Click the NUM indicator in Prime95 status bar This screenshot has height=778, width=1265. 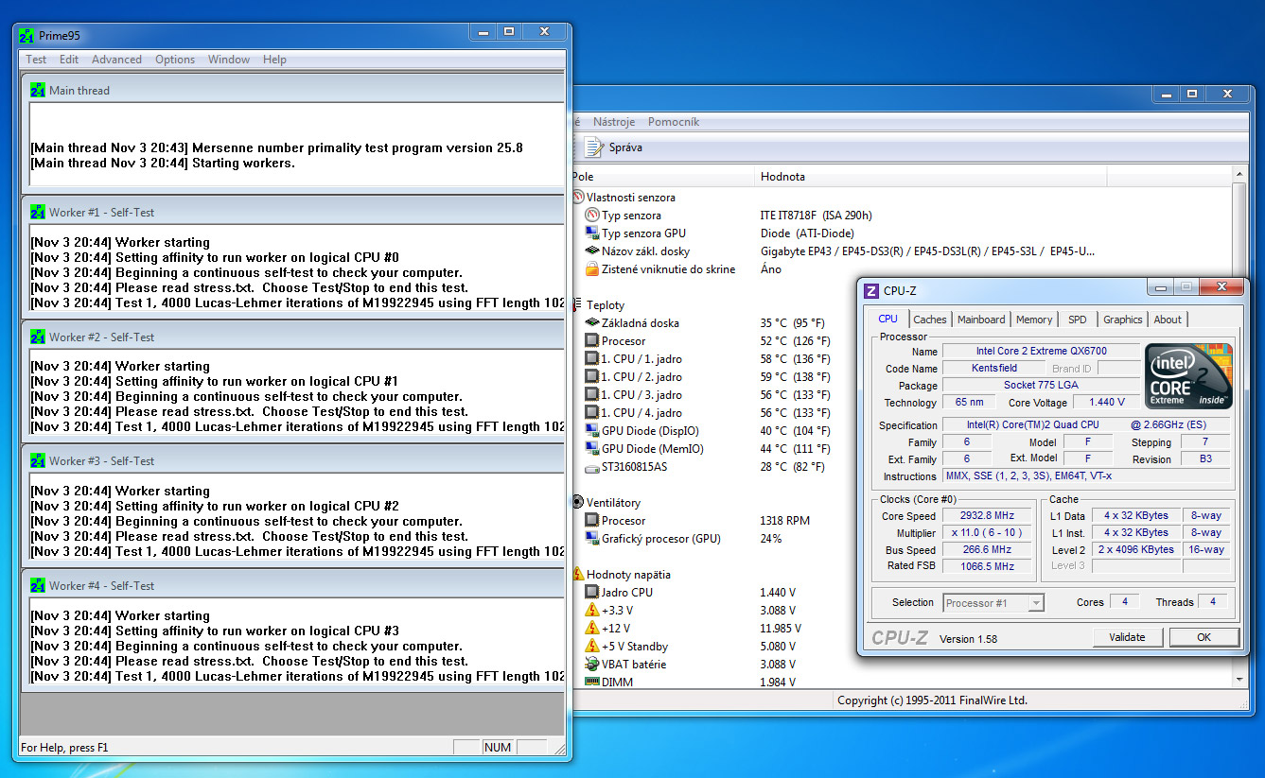point(498,747)
